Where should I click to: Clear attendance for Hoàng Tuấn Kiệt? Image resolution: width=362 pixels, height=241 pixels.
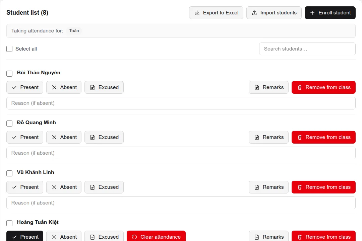(x=156, y=236)
